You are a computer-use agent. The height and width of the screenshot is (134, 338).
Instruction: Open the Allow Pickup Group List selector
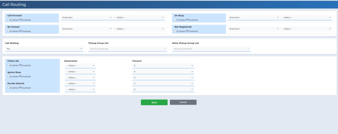(x=211, y=49)
